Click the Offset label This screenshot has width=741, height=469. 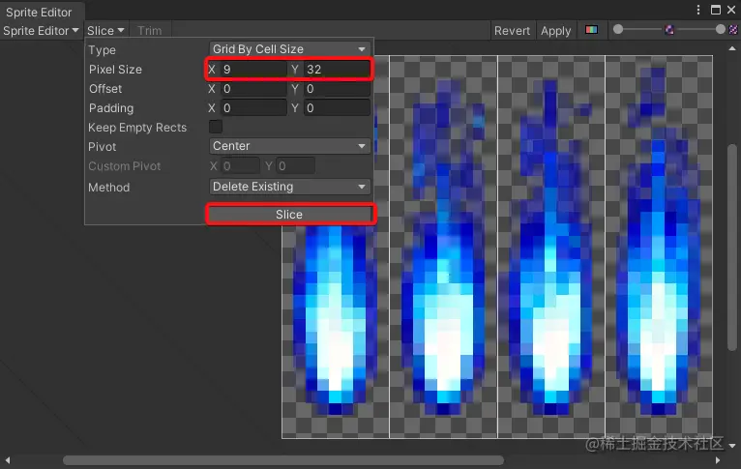tap(105, 89)
